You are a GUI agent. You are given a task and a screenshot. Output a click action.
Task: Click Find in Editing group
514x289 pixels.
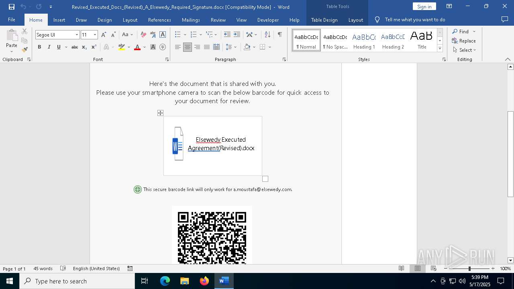coord(460,31)
